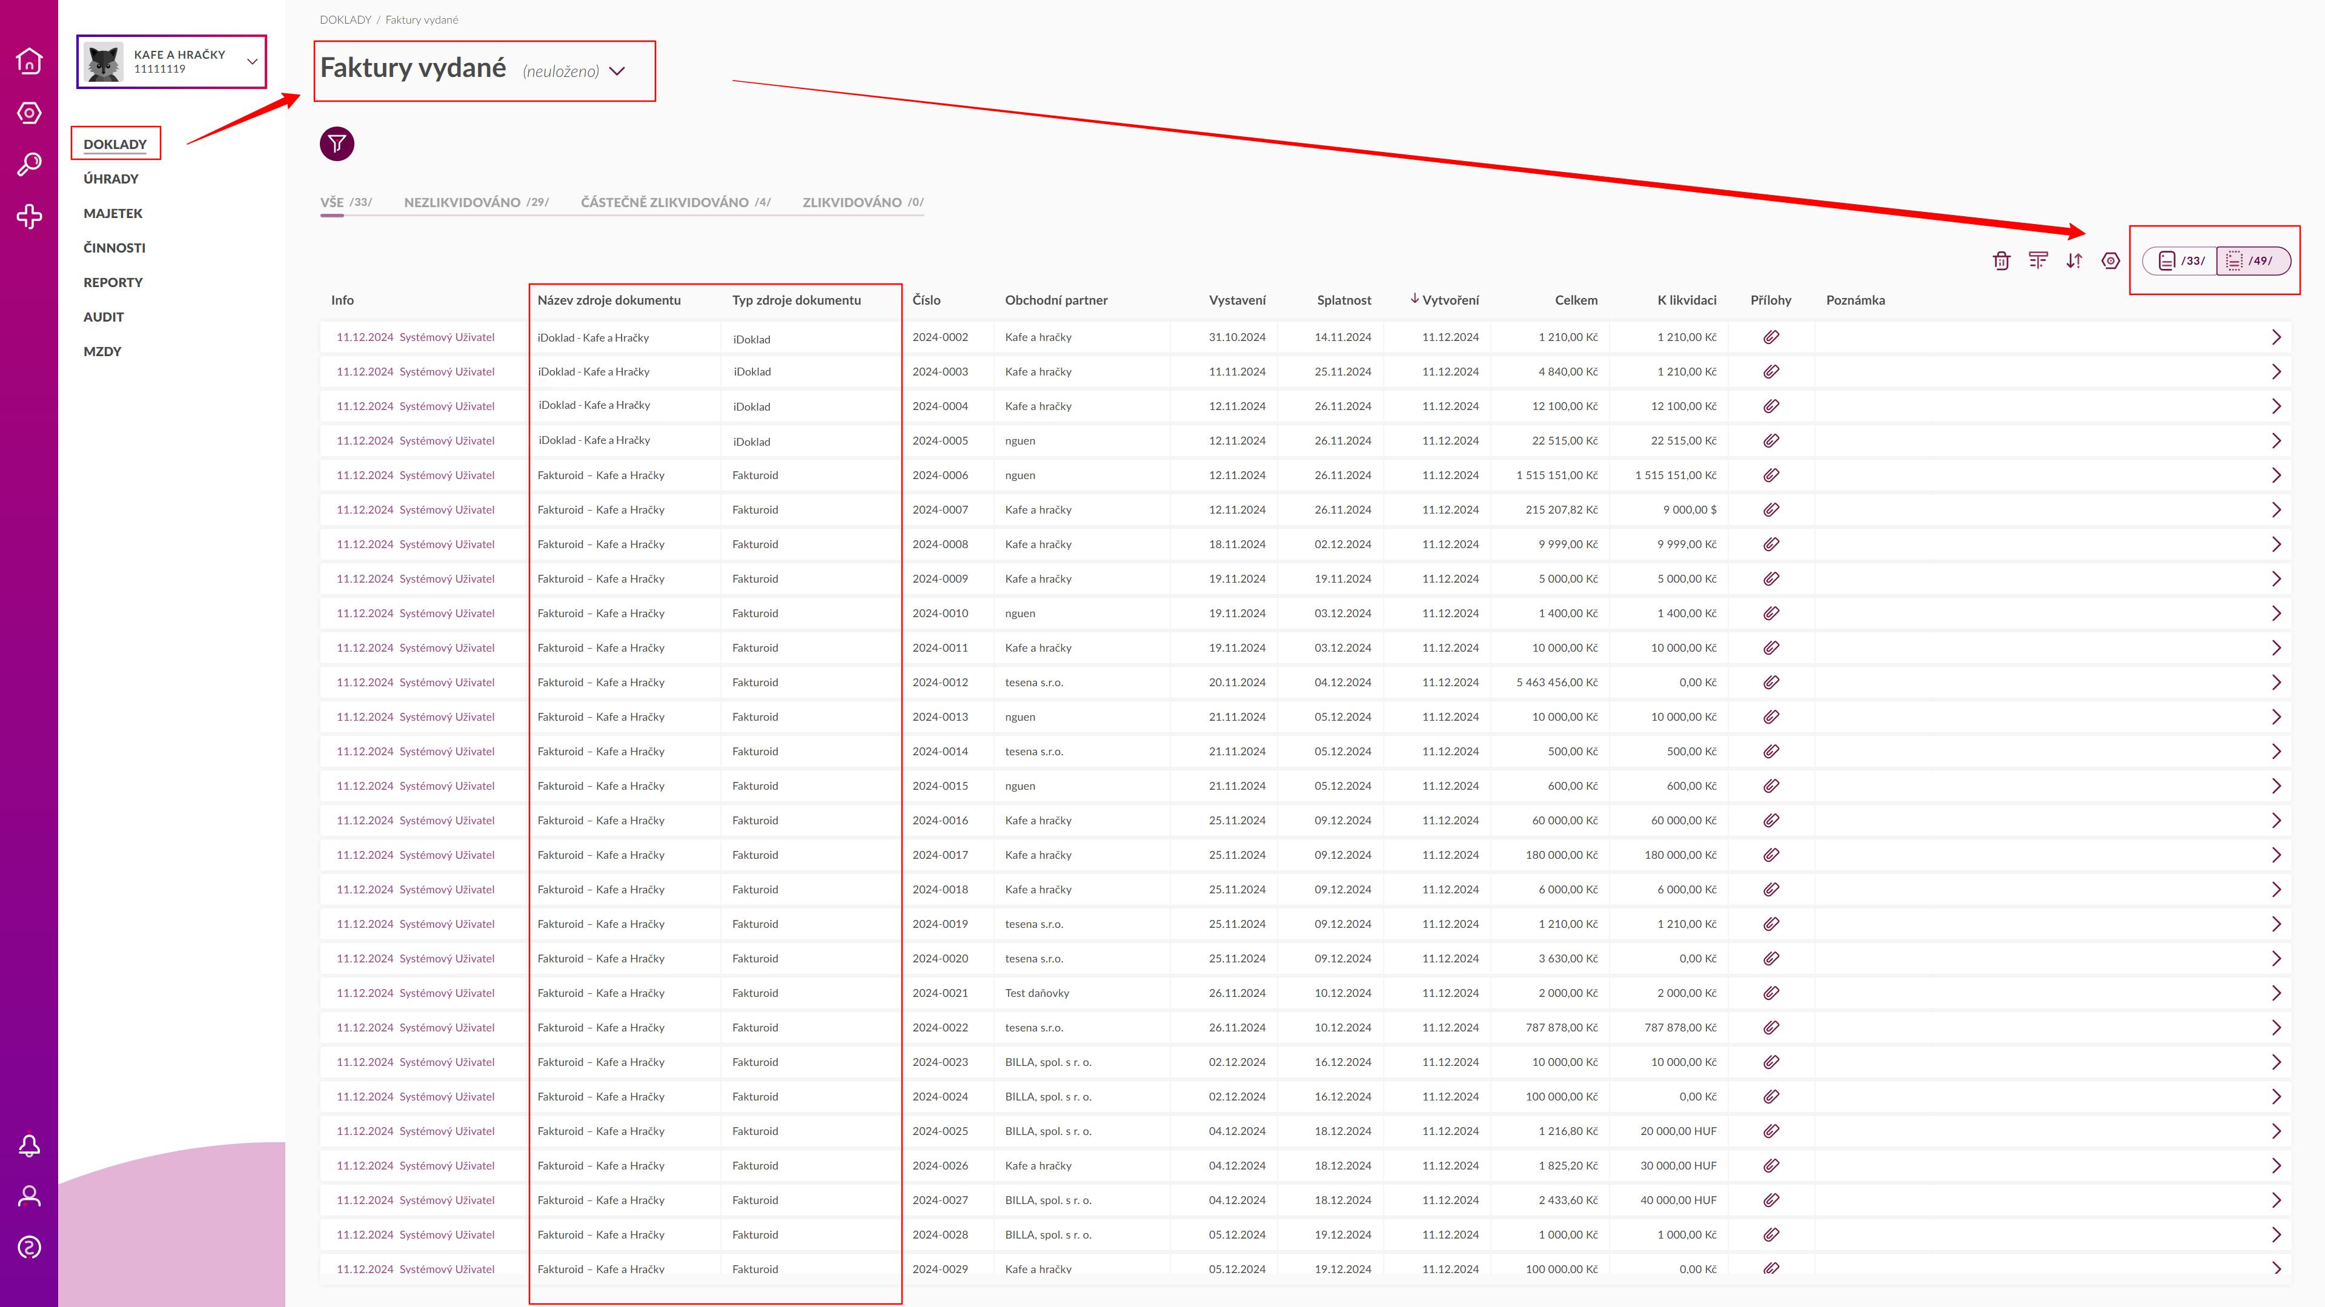2325x1307 pixels.
Task: Sort by Obchodní partner column header
Action: tap(1056, 300)
